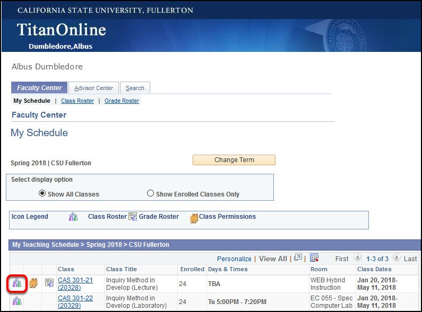422x312 pixels.
Task: Click the Class column header
Action: tap(66, 269)
